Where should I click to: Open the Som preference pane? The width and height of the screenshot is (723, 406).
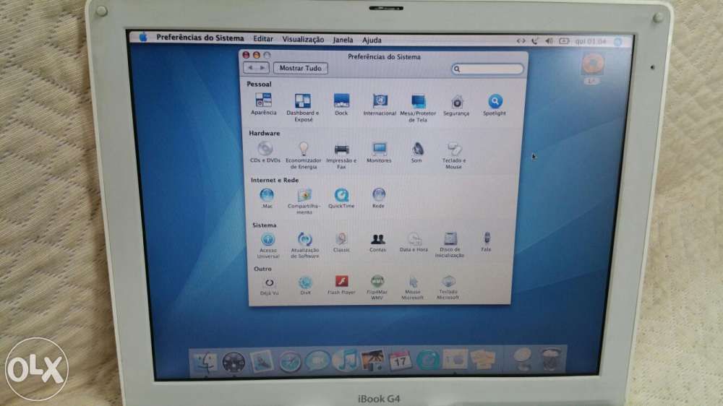click(416, 152)
